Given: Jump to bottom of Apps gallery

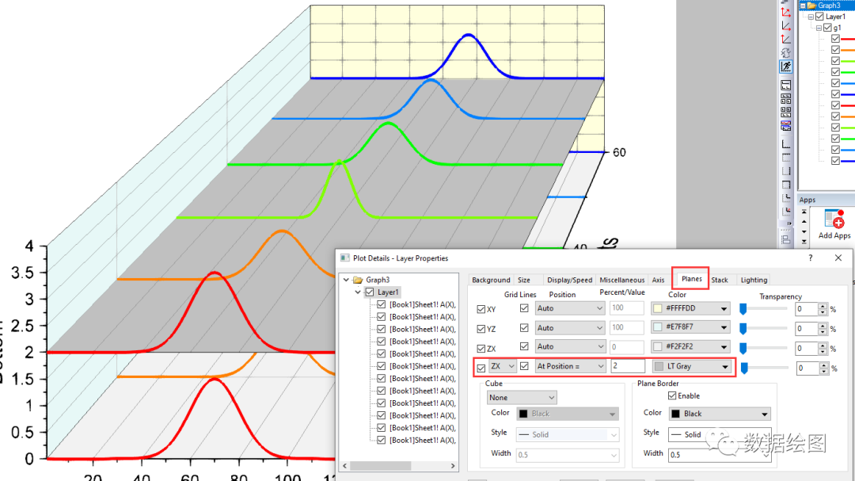Looking at the screenshot, I should point(804,241).
